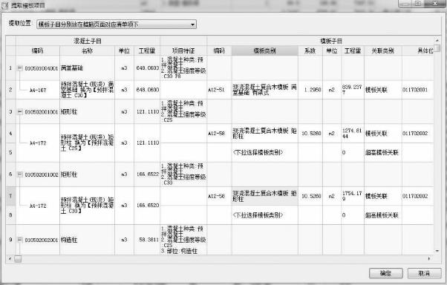Collapse tree node for 010501004001 筏板基础
The image size is (447, 285).
pyautogui.click(x=19, y=68)
